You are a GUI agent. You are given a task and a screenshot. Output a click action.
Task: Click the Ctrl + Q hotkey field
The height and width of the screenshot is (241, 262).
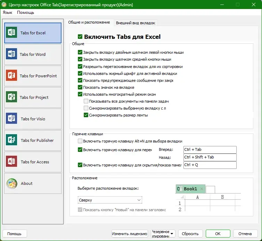pyautogui.click(x=210, y=165)
